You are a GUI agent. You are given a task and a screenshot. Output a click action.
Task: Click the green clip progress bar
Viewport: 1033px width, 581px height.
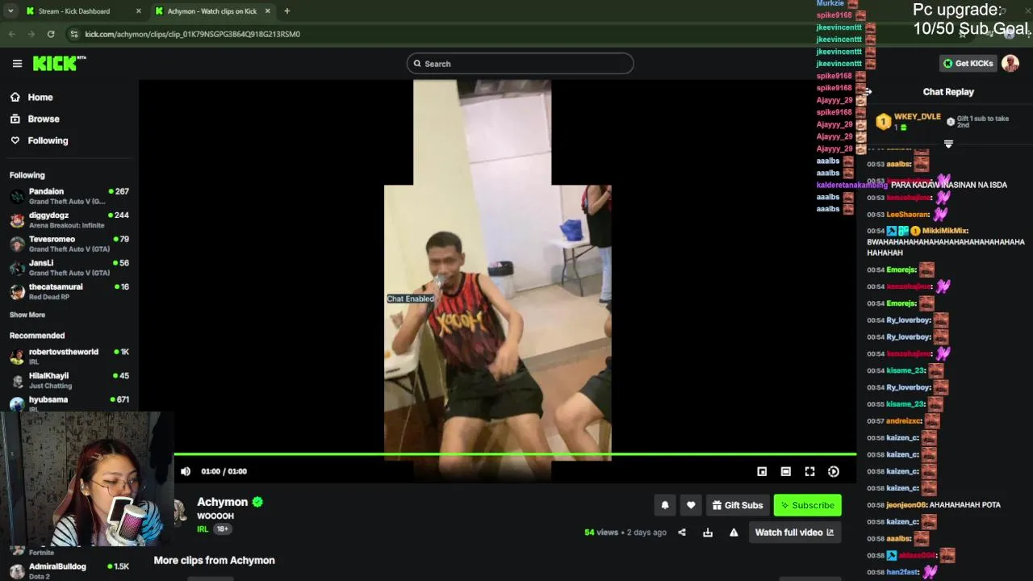tap(515, 454)
